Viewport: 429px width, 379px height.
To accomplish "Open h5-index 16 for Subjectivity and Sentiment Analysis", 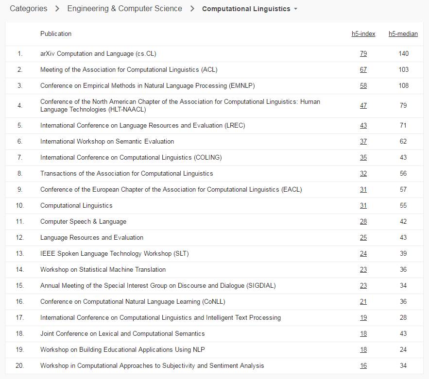I will tap(363, 366).
